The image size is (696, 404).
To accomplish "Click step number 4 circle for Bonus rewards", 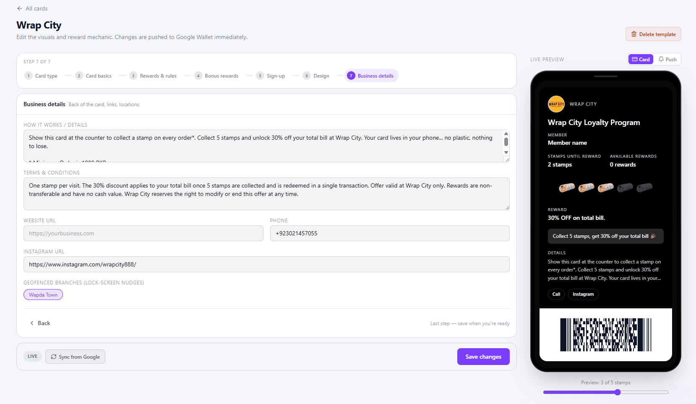I will tap(198, 76).
